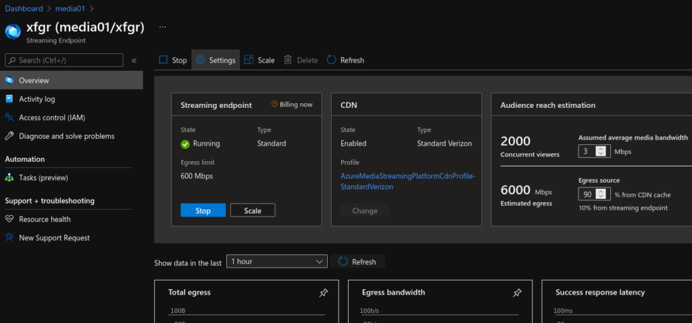Screen dimensions: 692x323
Task: Click the Refresh button below the cards
Action: pos(357,262)
